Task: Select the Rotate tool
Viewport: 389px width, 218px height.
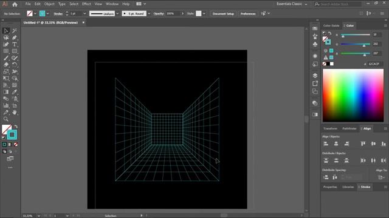Action: pos(15,65)
